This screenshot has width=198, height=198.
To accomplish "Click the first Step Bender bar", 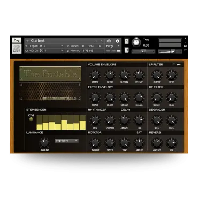I will click(40, 127).
